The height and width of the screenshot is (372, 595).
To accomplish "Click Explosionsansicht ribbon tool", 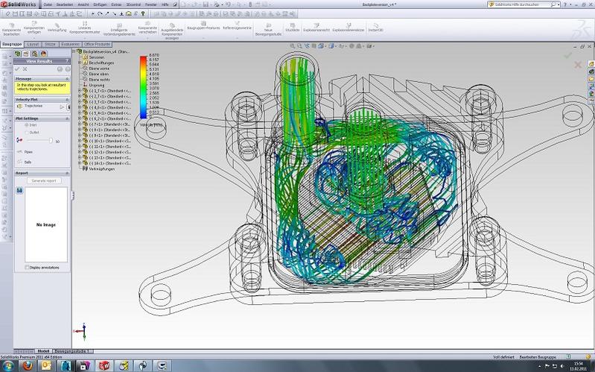I will 316,28.
